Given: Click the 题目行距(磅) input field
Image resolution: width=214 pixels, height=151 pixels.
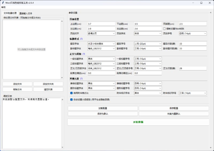Looking at the screenshot, I should [193, 44].
